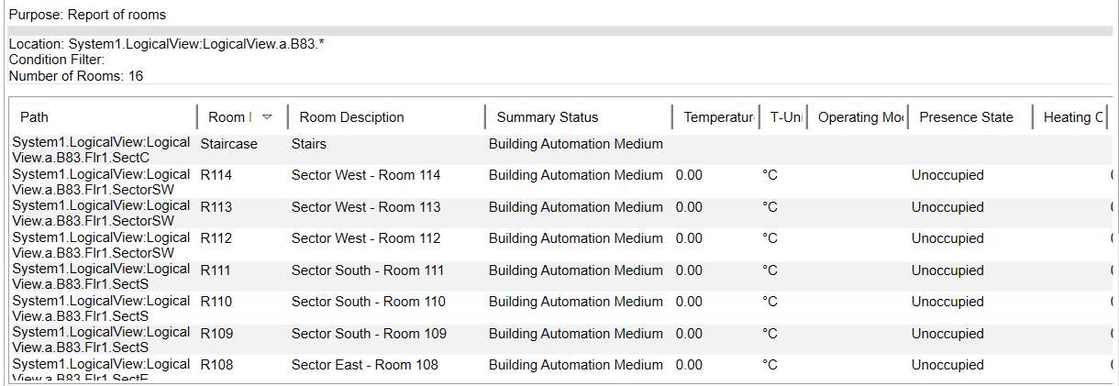1119x386 pixels.
Task: Click the Path column header
Action: tap(35, 117)
